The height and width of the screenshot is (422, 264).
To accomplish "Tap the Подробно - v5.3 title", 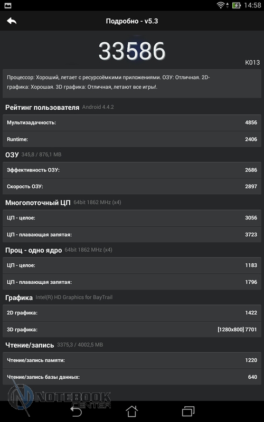I will point(131,21).
